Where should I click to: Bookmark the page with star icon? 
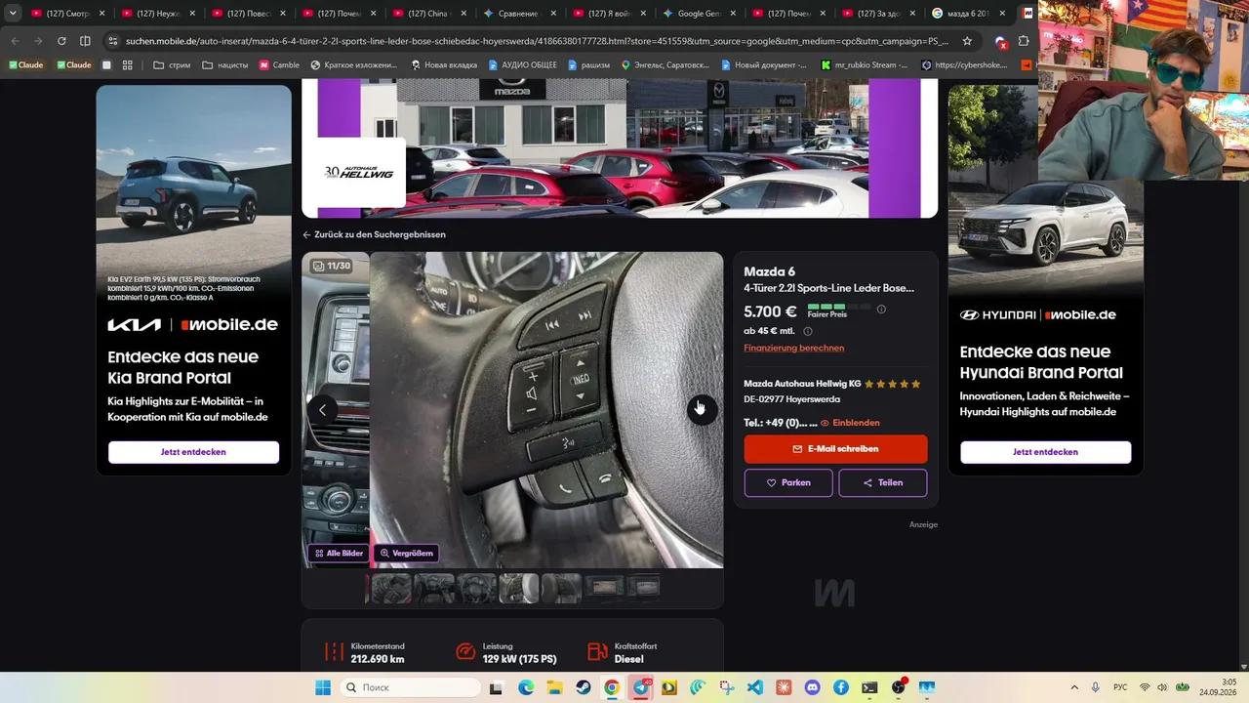[967, 41]
